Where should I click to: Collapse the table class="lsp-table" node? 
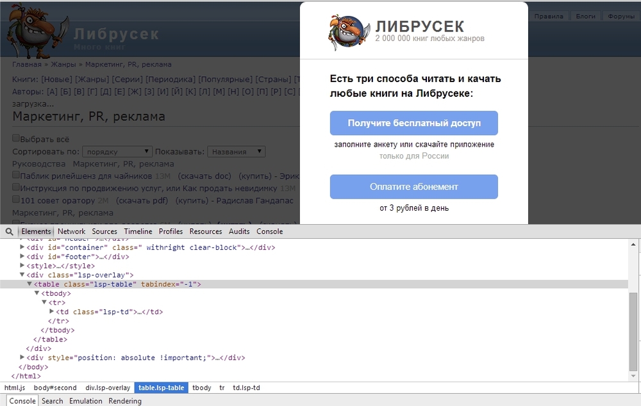(x=29, y=284)
